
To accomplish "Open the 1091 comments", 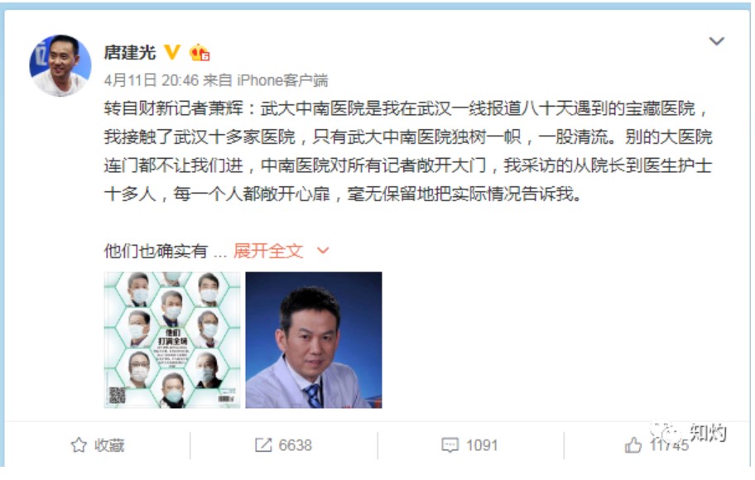I will (x=482, y=445).
